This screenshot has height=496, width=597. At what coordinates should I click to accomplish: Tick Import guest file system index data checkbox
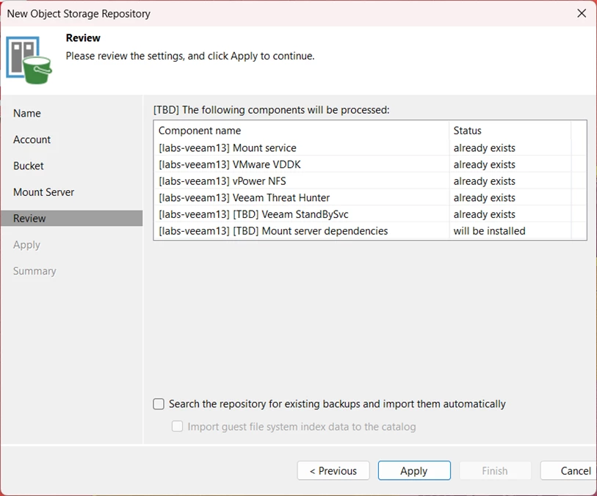[177, 426]
